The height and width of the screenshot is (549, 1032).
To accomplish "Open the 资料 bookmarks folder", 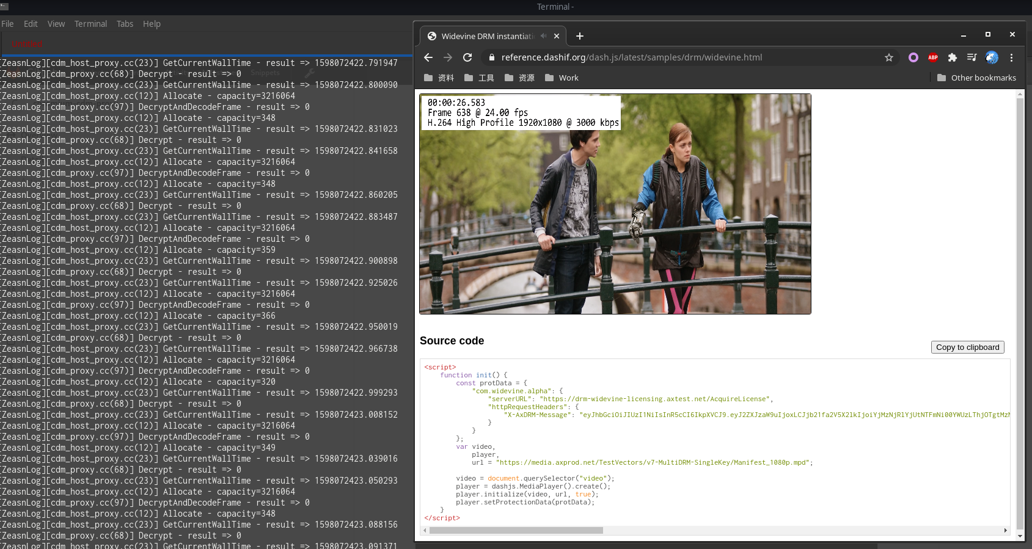I will click(x=439, y=78).
